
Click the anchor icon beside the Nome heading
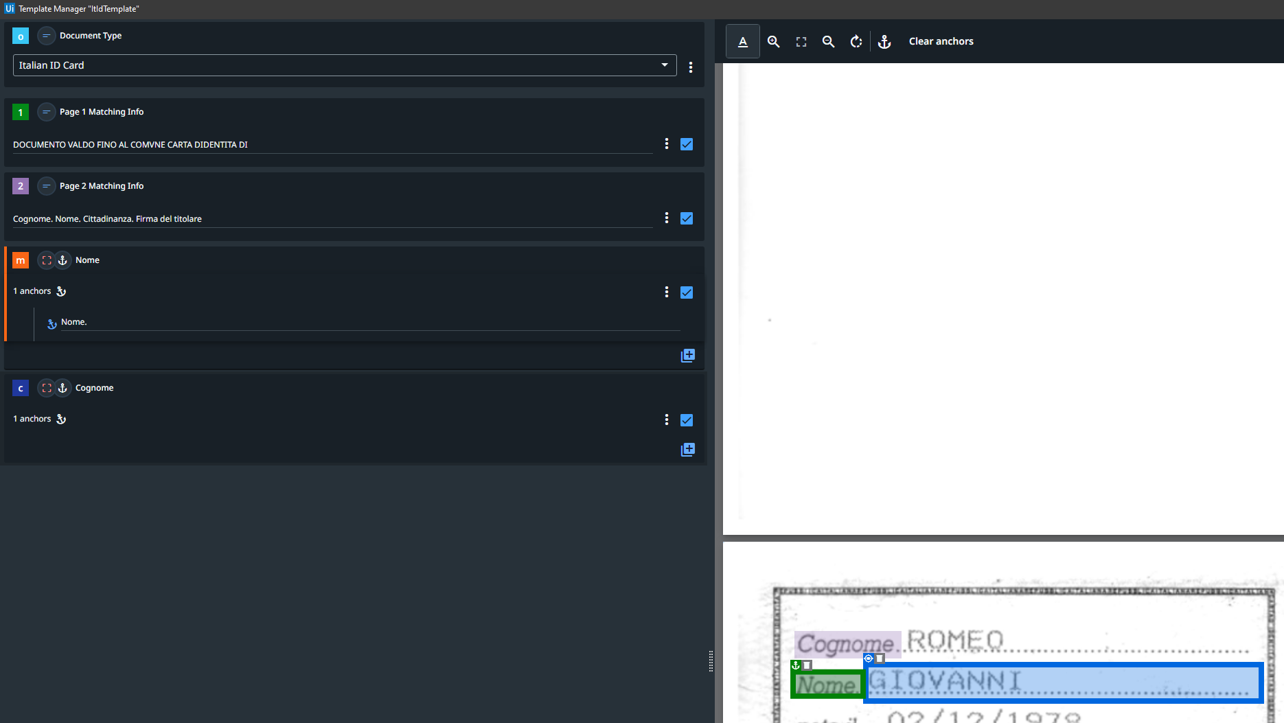click(62, 260)
